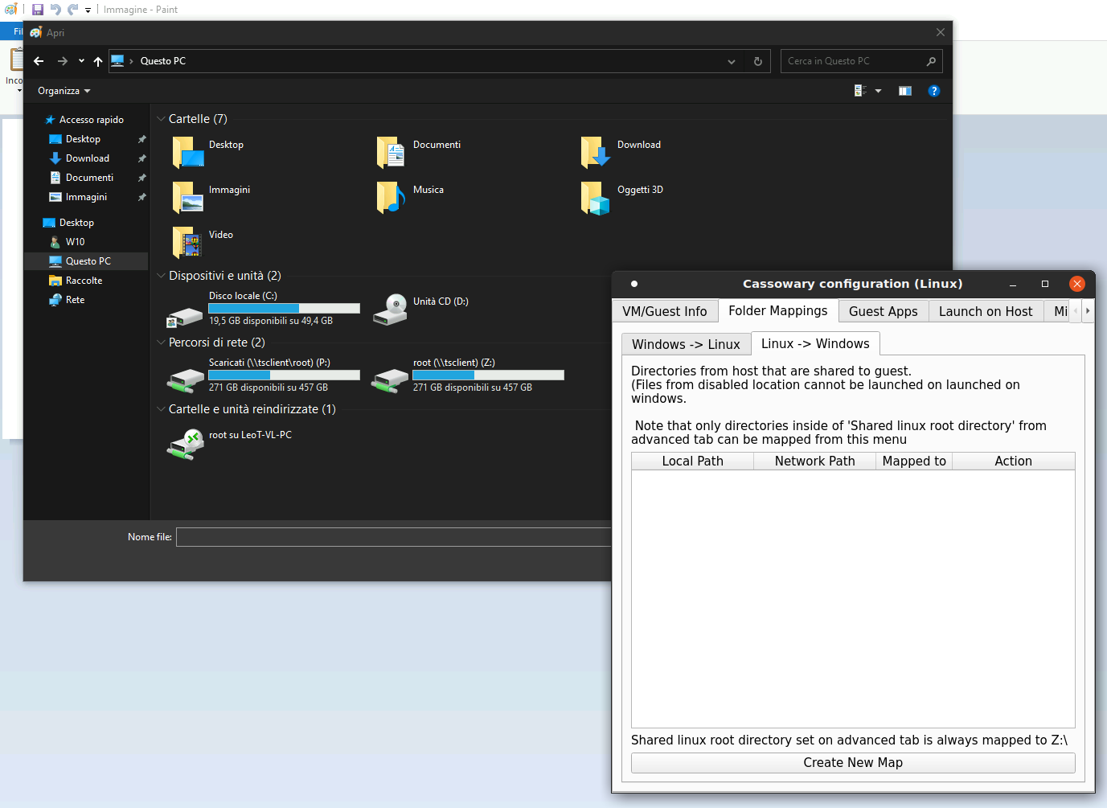The image size is (1107, 808).
Task: Go forward in the Apri dialog
Action: tap(63, 61)
